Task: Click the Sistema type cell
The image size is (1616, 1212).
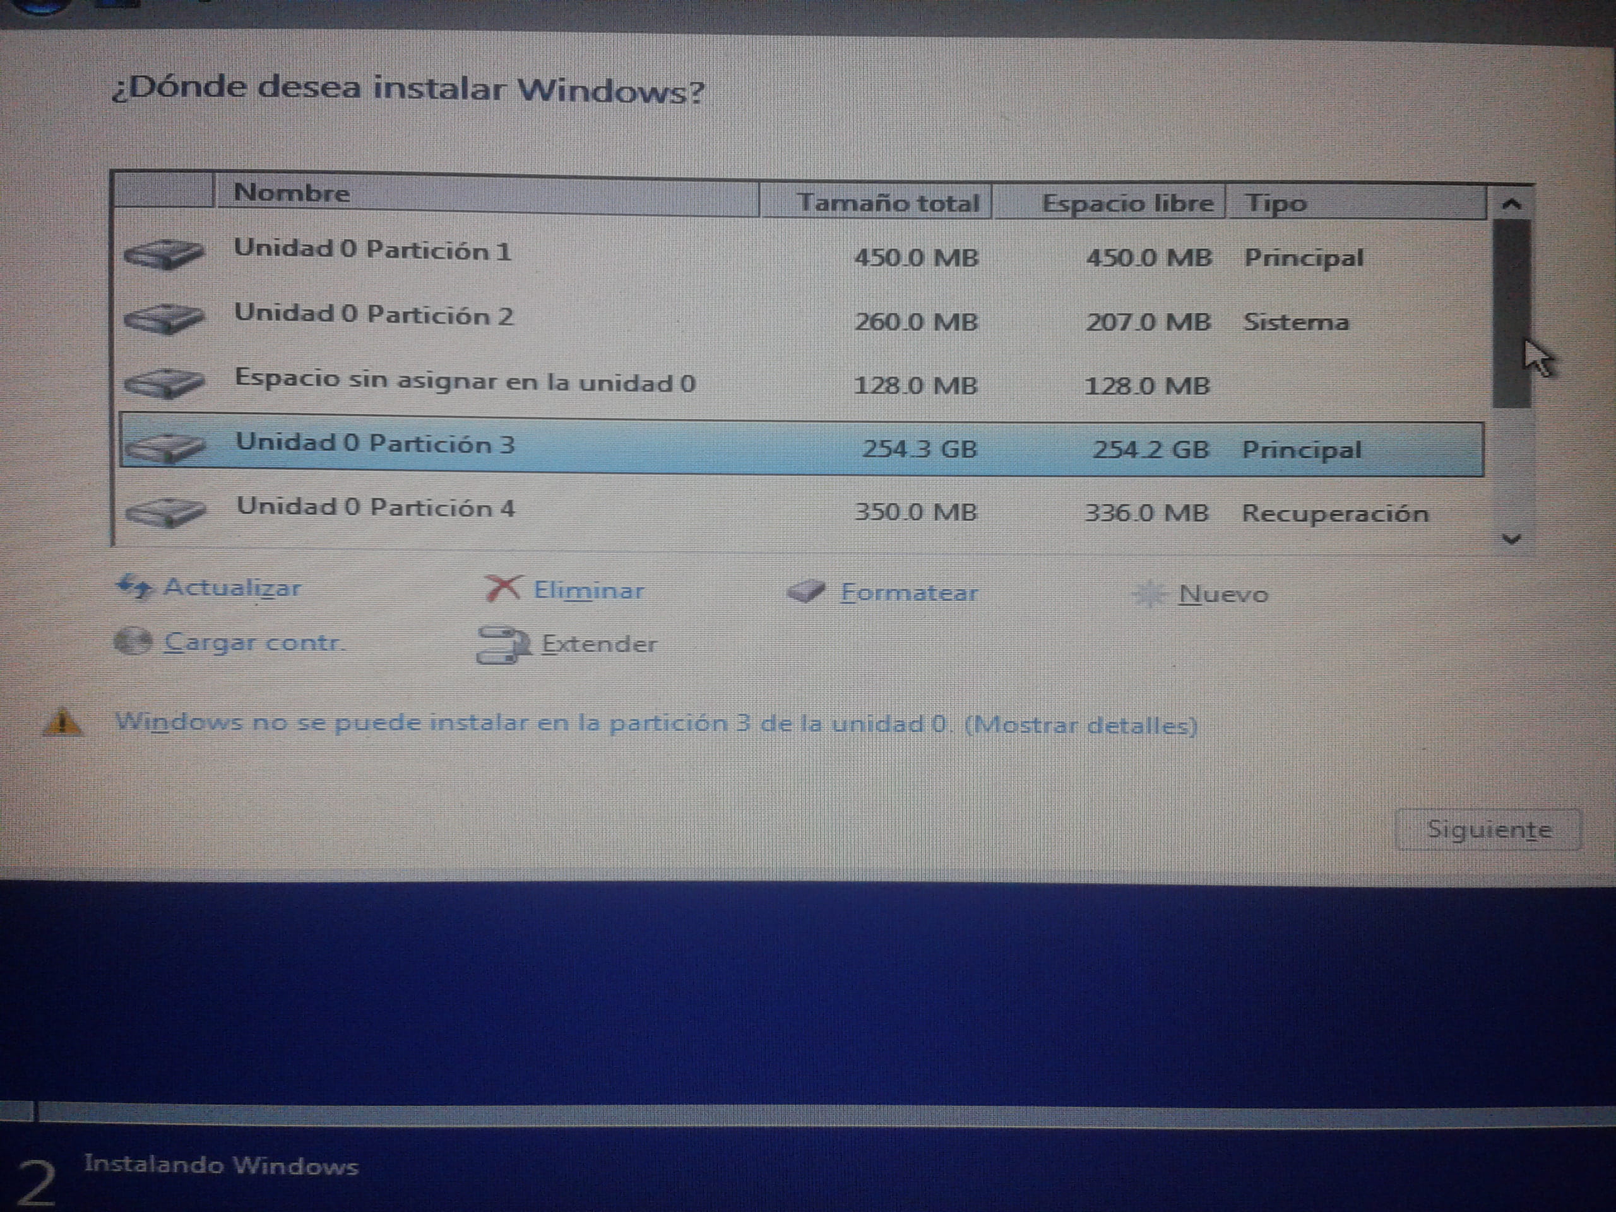Action: pyautogui.click(x=1296, y=321)
